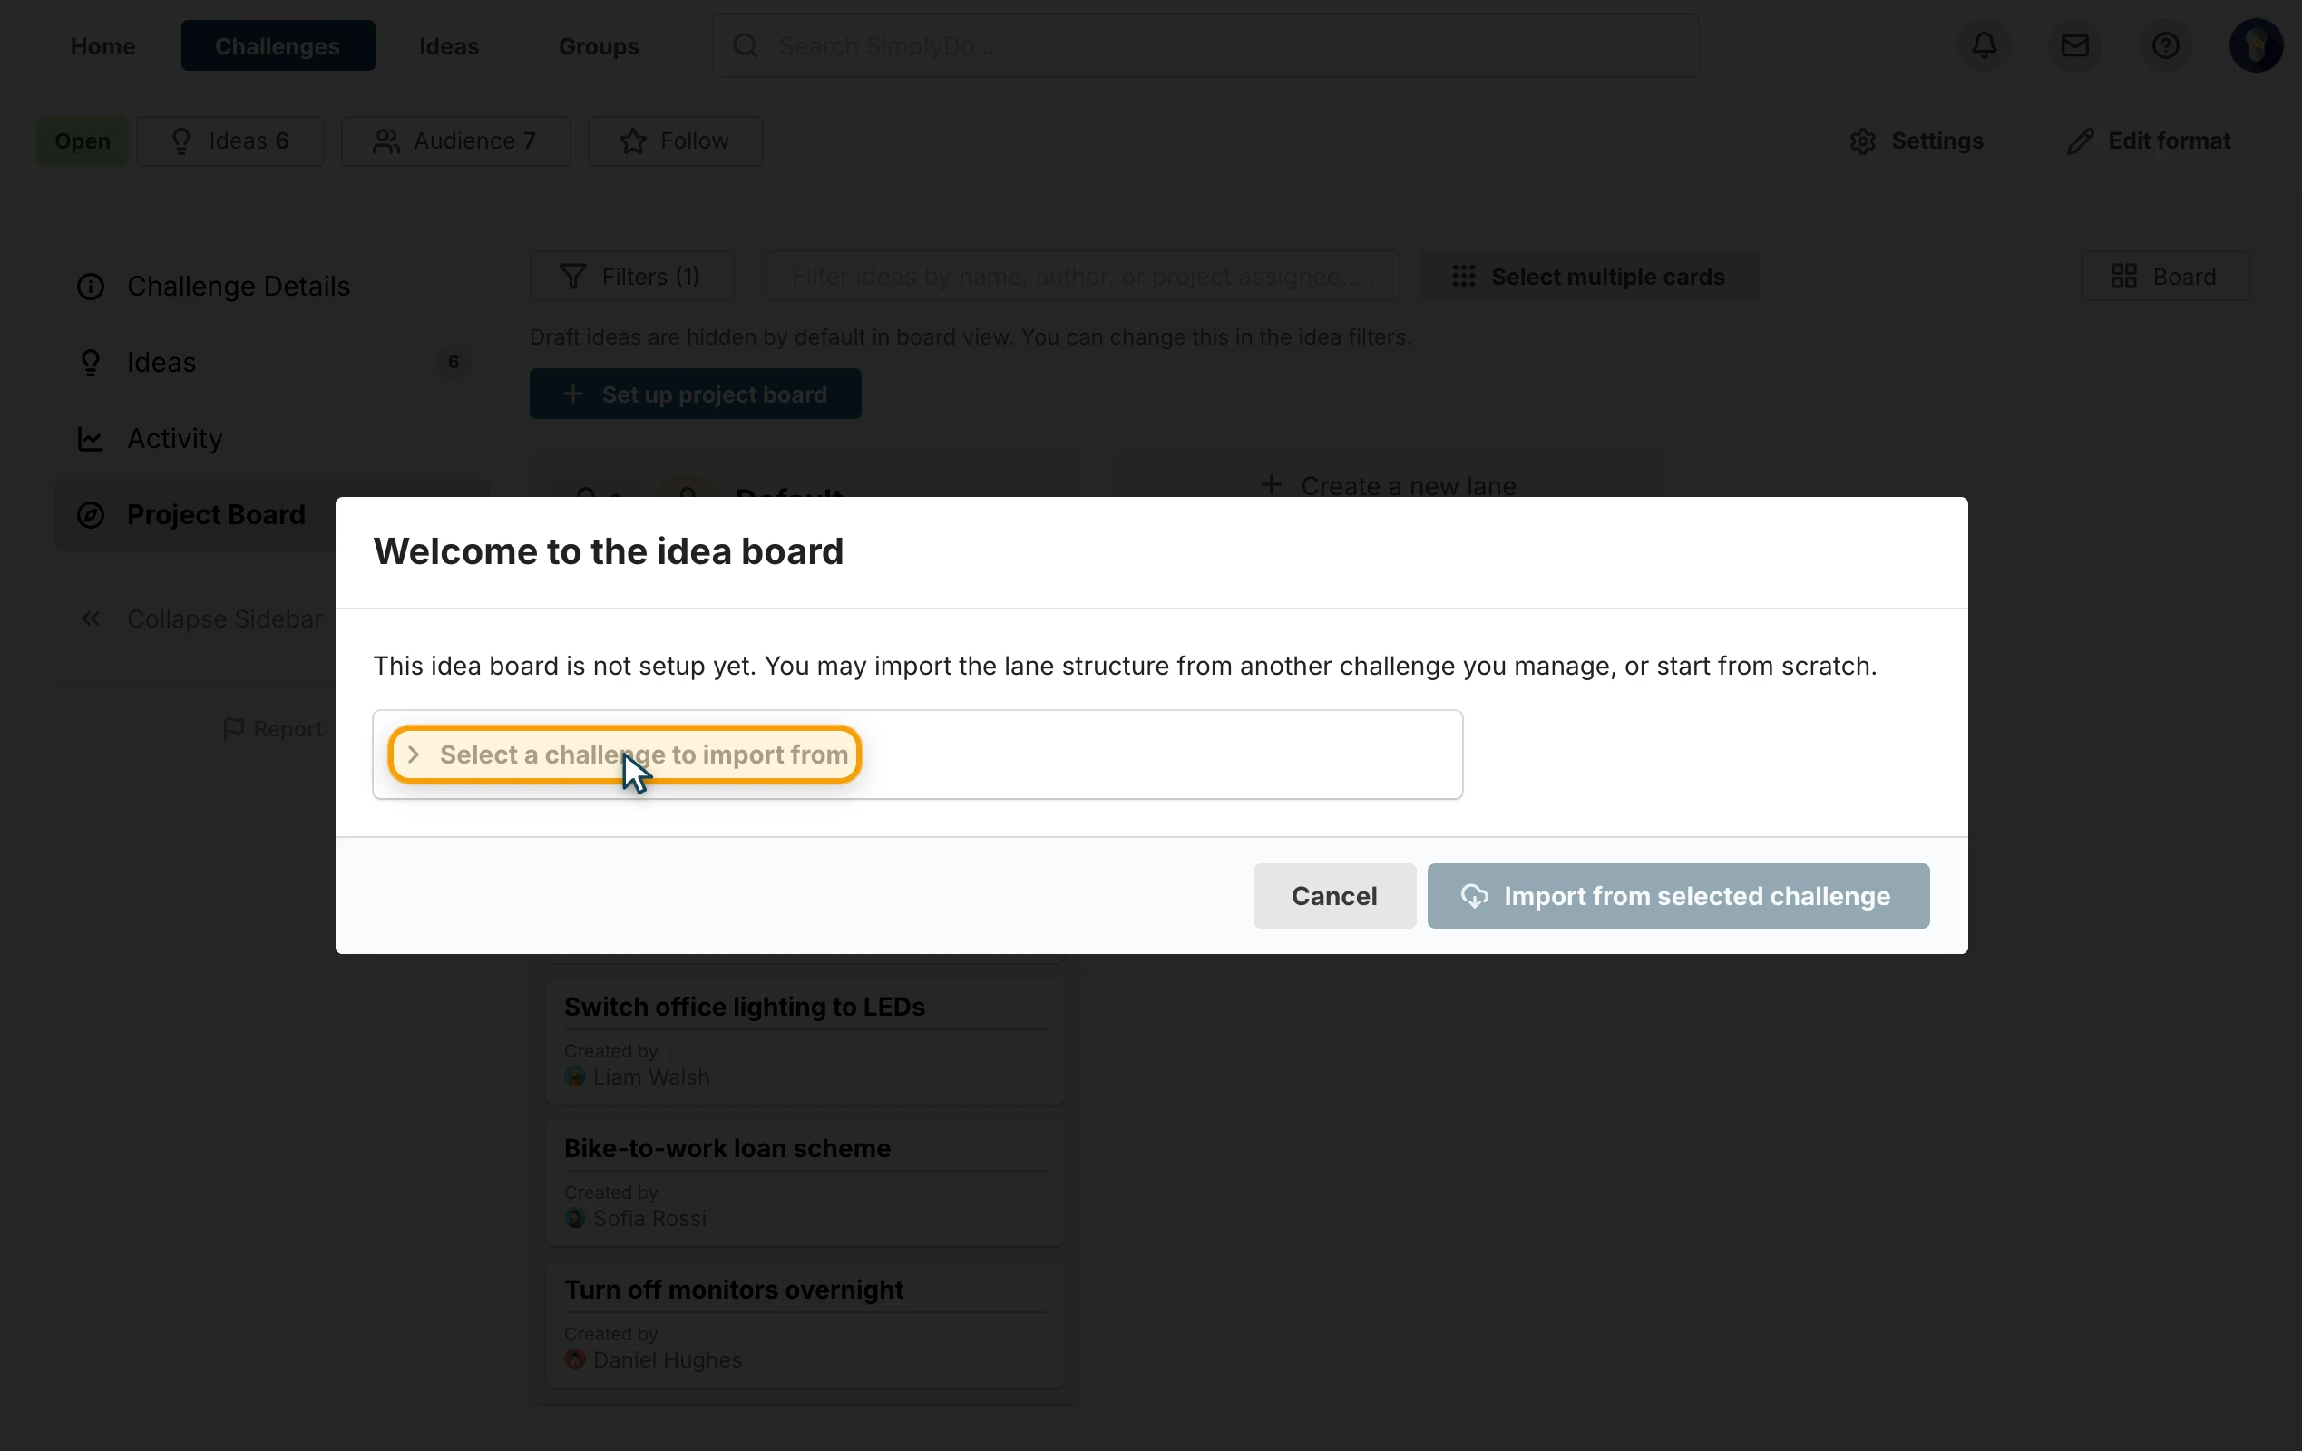Image resolution: width=2322 pixels, height=1451 pixels.
Task: Click the Board view grid icon
Action: tap(2123, 277)
